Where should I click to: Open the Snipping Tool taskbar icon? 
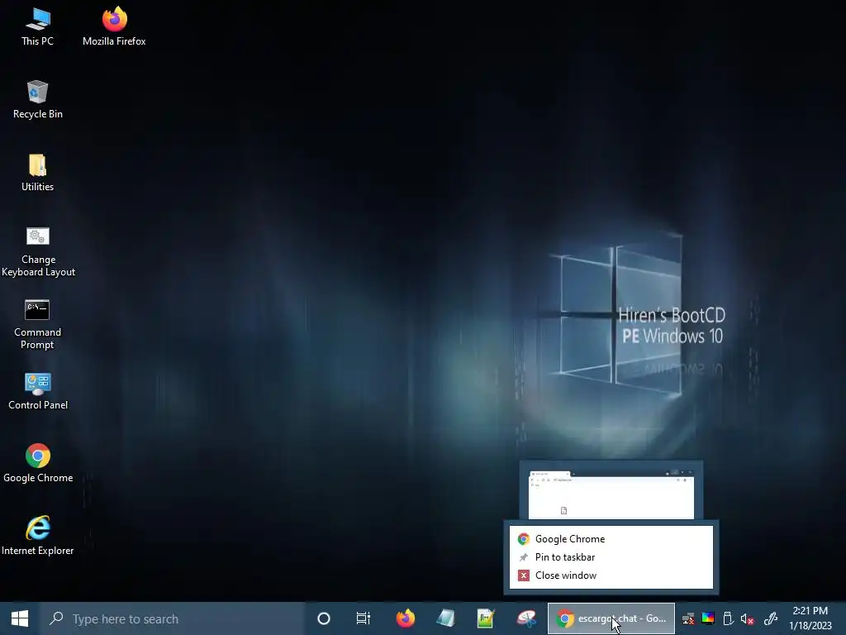(526, 618)
